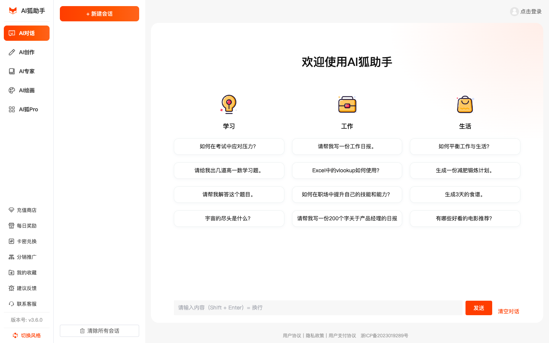Image resolution: width=549 pixels, height=343 pixels.
Task: Click the AI狐Pro grid icon
Action: point(12,109)
